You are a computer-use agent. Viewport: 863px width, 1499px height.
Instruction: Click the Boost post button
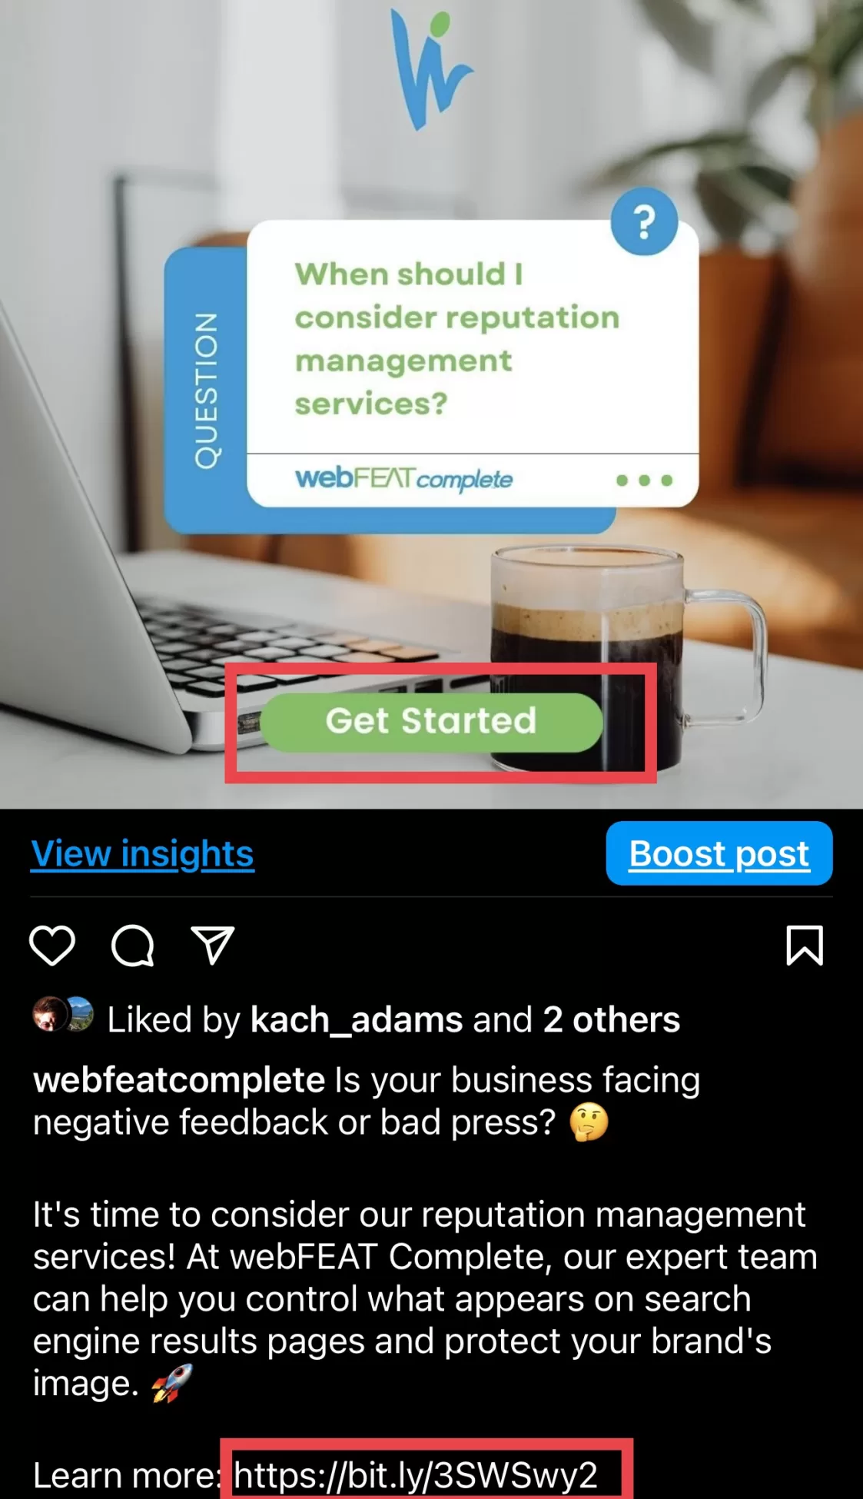click(719, 853)
